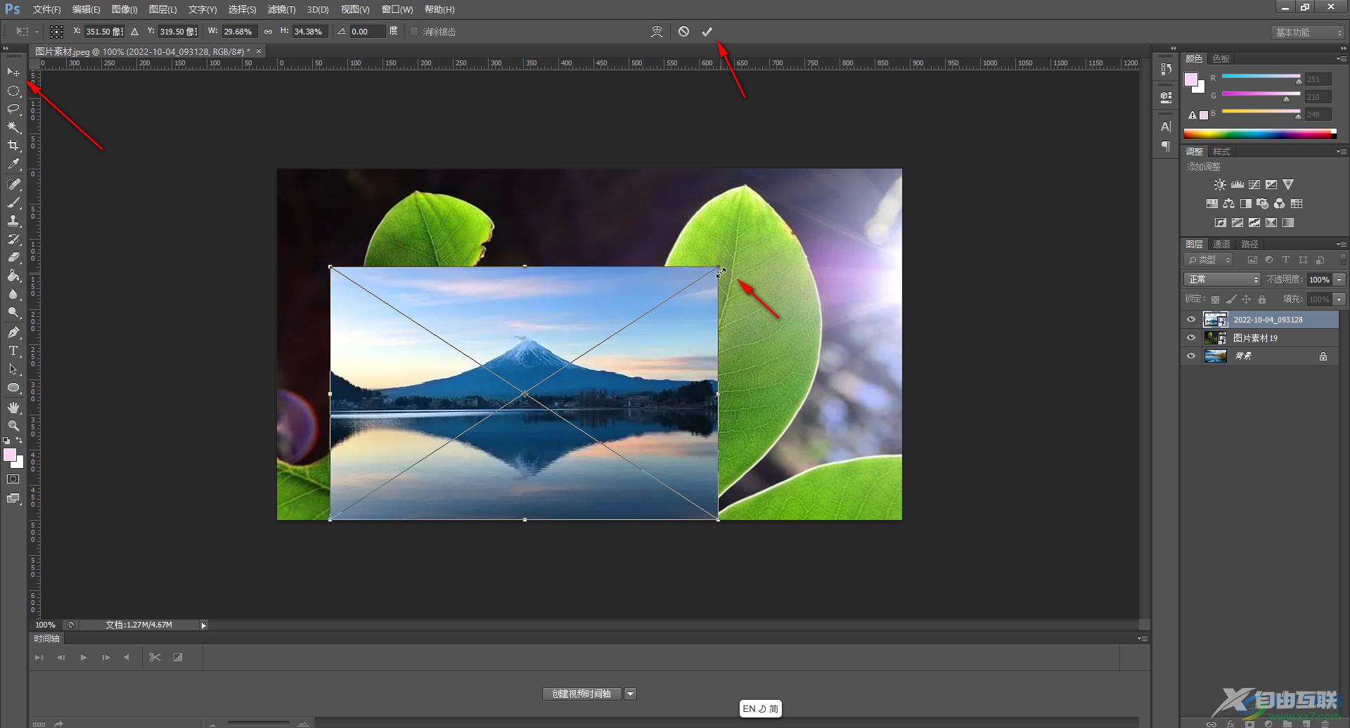Click the foreground color swatch in toolbox

[10, 455]
